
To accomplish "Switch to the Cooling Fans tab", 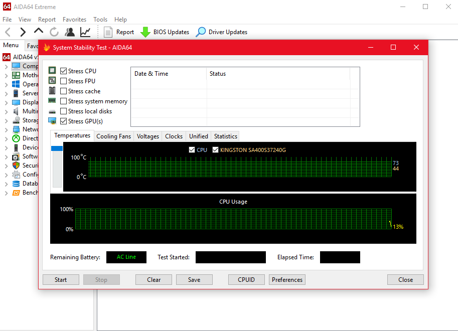I will point(114,136).
